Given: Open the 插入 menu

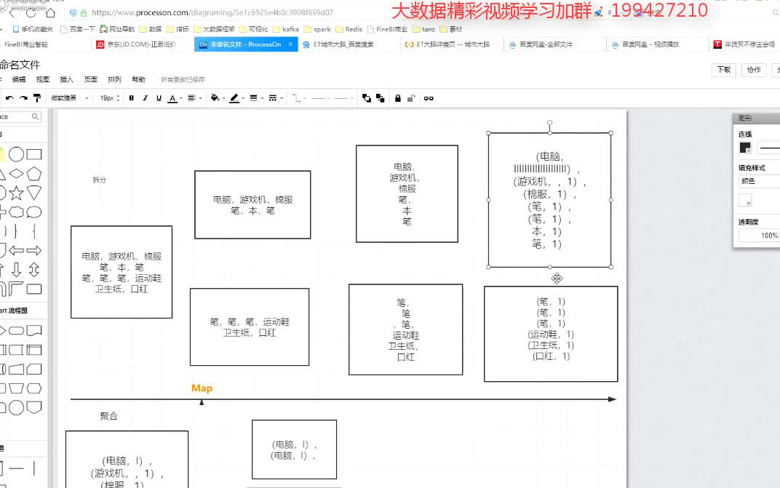Looking at the screenshot, I should pos(66,79).
